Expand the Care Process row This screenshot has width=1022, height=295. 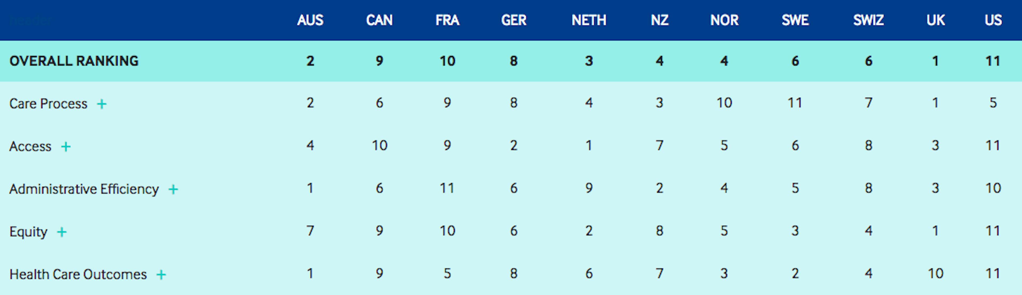102,104
